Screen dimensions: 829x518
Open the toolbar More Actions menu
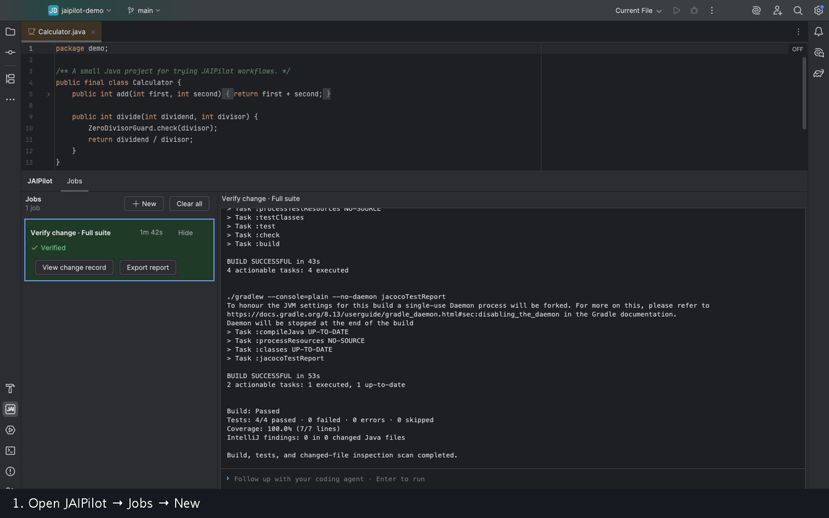pyautogui.click(x=712, y=10)
